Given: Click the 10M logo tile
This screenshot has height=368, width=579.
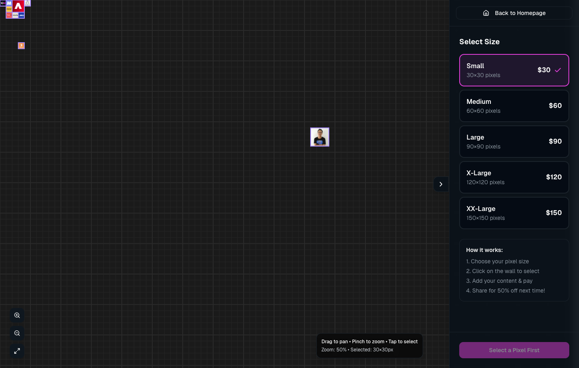Looking at the screenshot, I should [3, 3].
